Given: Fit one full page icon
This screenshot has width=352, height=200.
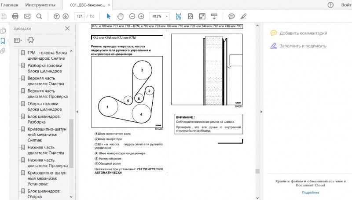Looking at the screenshot, I should (191, 16).
